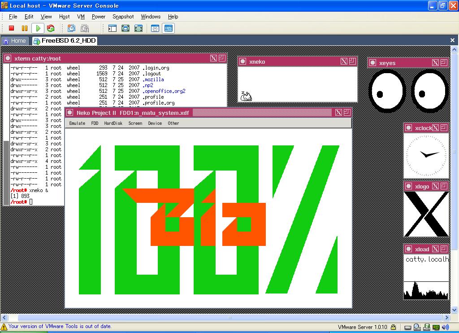Toggle the sidebar view toolbar button

[113, 28]
